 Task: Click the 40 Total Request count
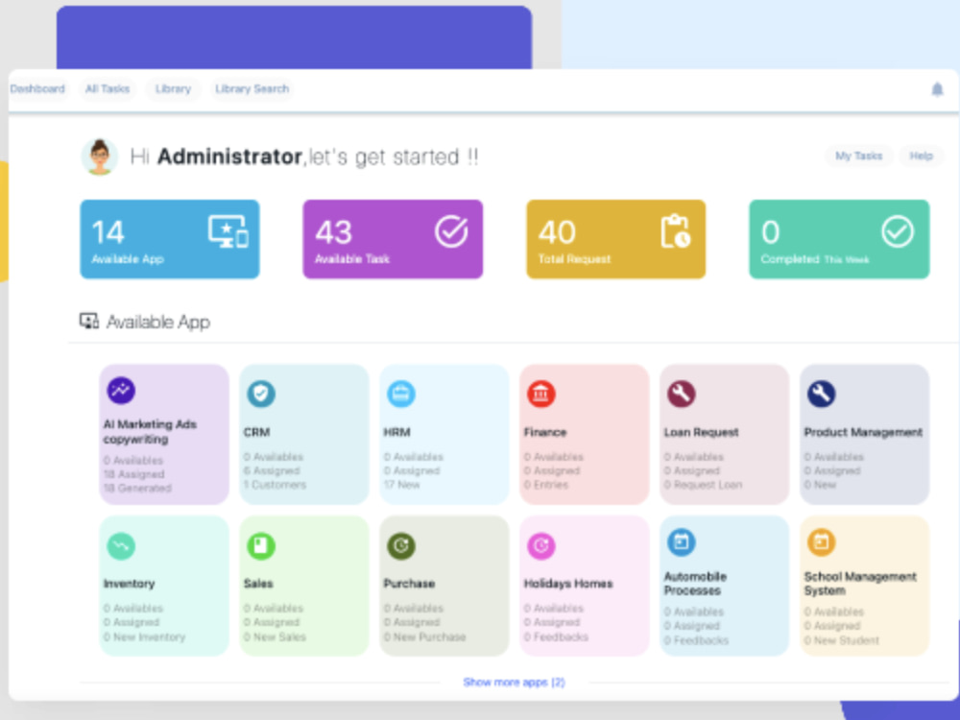(x=557, y=232)
